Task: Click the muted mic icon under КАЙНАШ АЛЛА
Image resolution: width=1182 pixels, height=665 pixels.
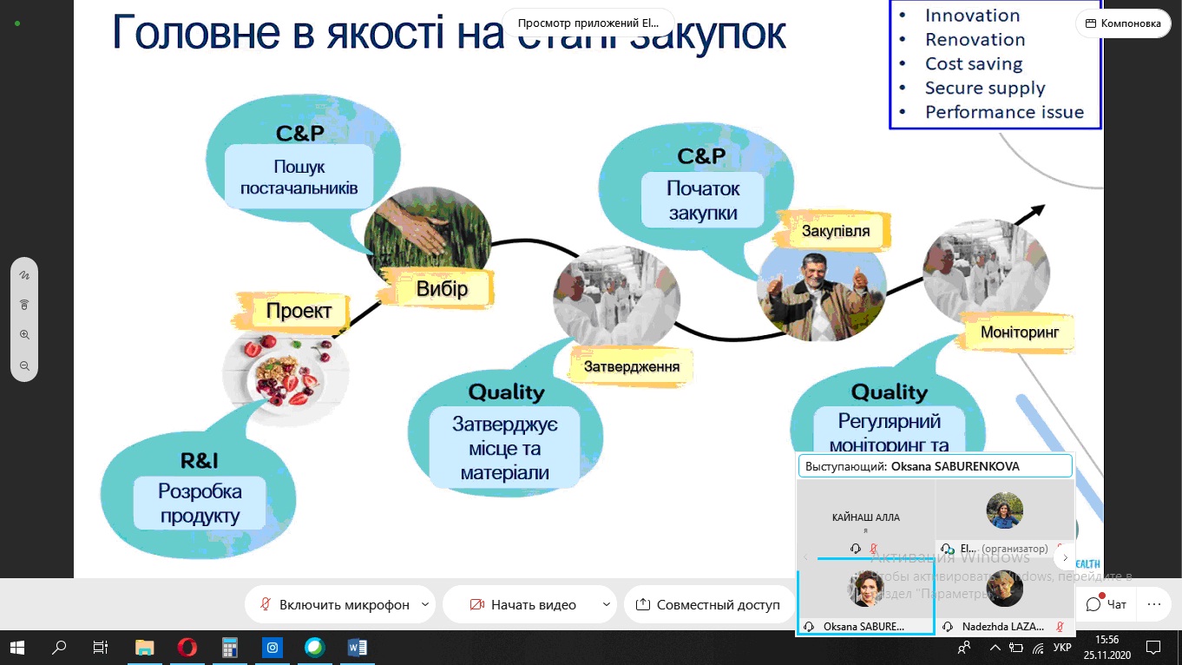Action: coord(874,549)
